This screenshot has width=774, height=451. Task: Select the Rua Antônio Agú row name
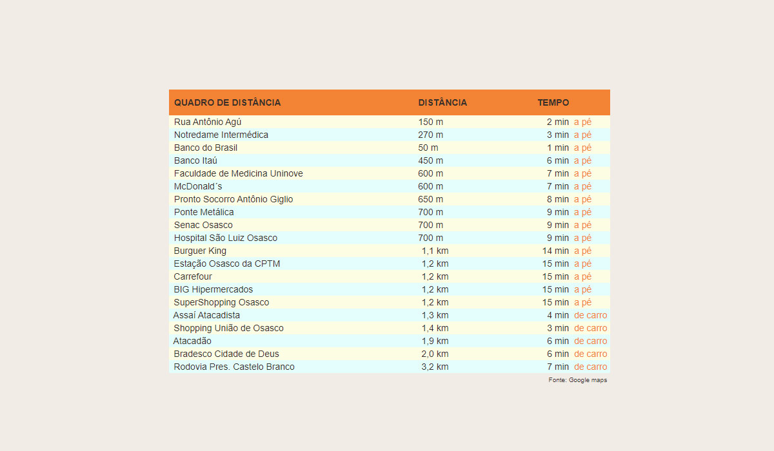click(208, 122)
